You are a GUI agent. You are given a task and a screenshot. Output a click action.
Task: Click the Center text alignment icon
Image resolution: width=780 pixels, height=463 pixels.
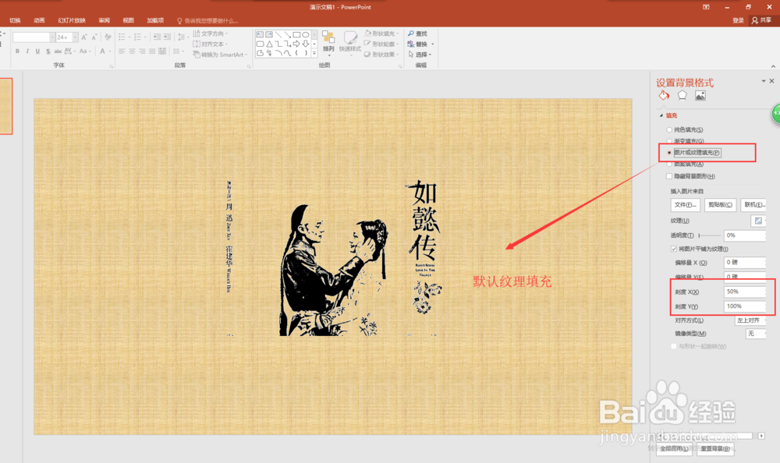point(132,51)
